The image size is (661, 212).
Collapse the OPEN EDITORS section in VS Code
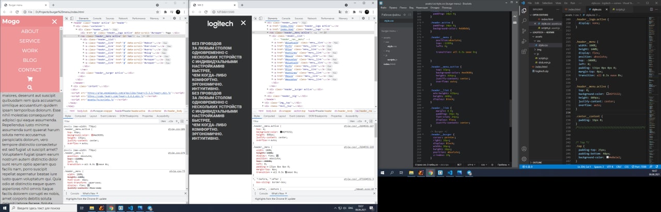[x=546, y=14]
